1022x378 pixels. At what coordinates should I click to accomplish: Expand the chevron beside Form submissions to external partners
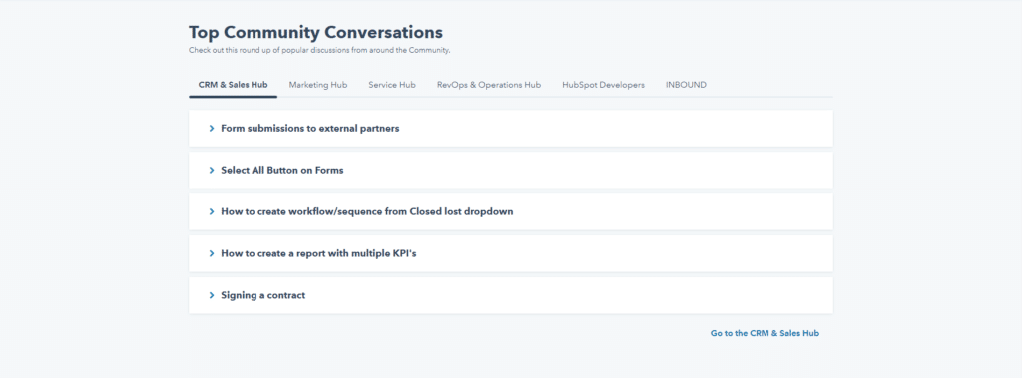pos(212,129)
